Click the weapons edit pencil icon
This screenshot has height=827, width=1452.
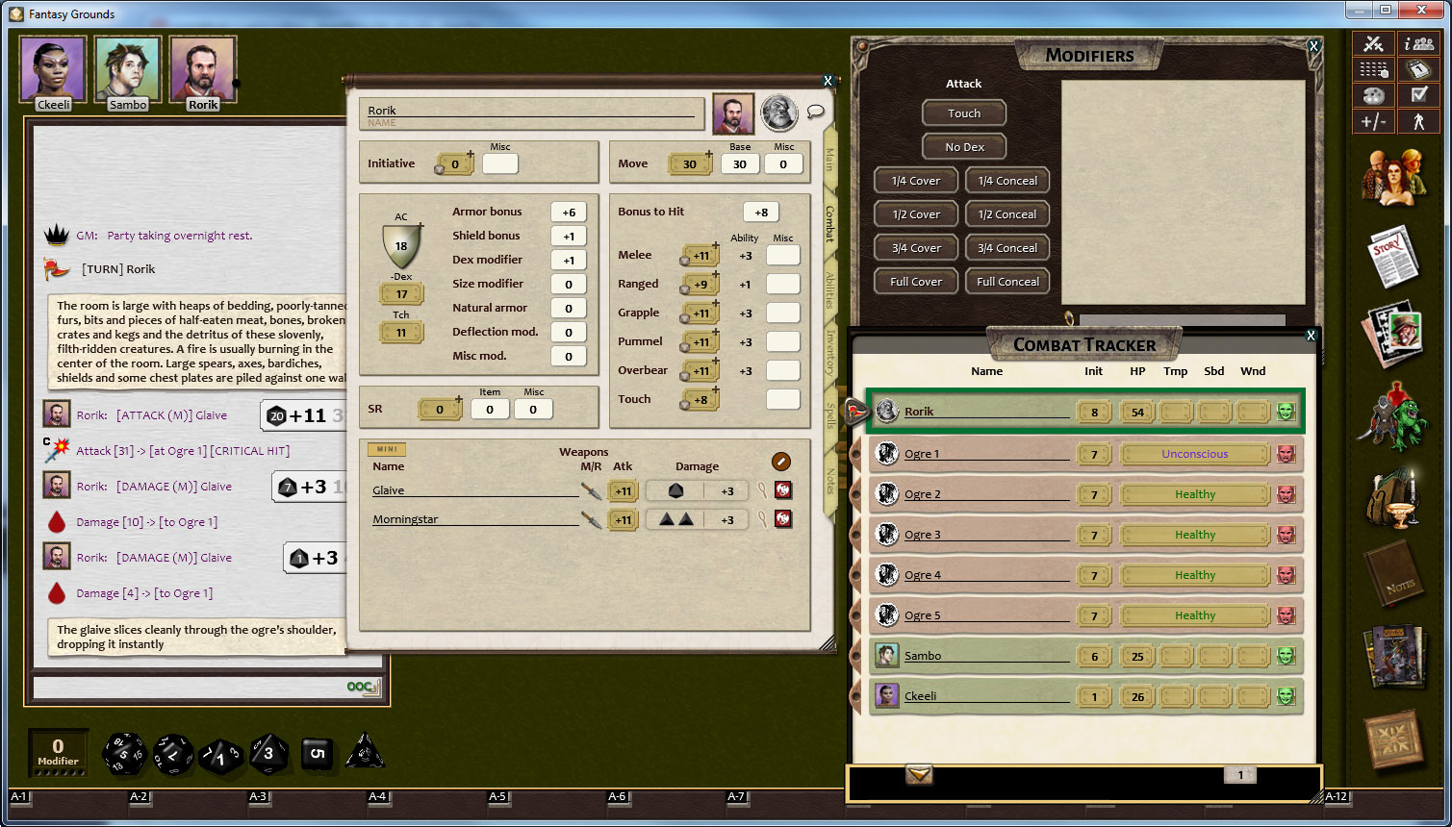click(781, 462)
